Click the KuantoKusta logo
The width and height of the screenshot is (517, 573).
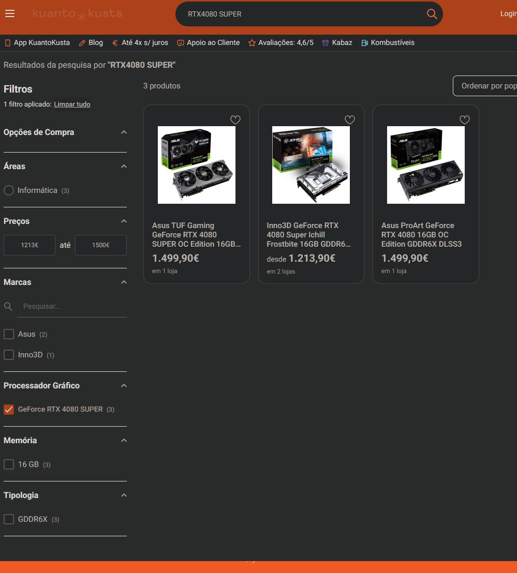77,14
